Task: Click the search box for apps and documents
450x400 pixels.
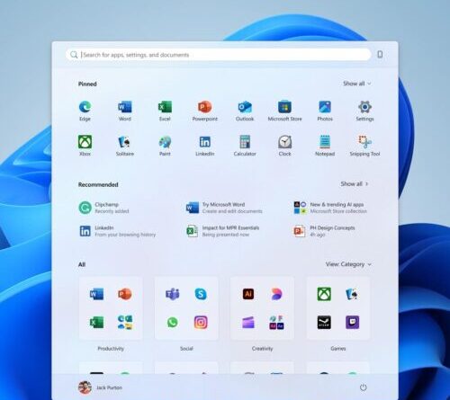Action: tap(219, 55)
